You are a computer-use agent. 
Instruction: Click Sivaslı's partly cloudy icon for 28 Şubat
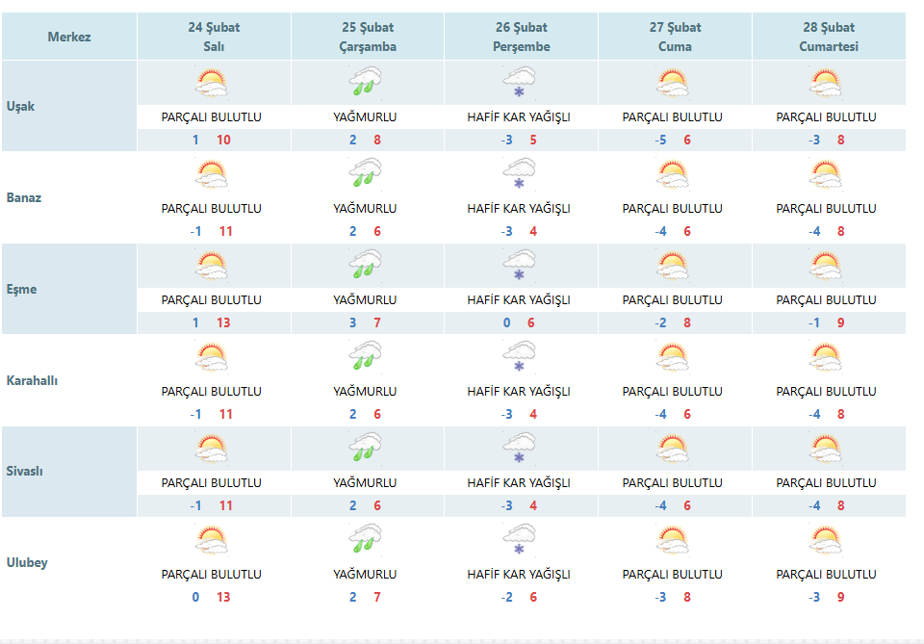826,449
